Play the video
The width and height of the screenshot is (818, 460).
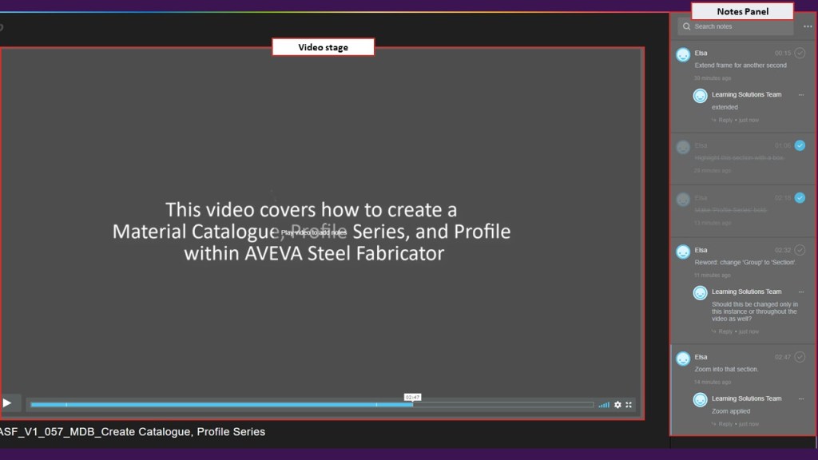[7, 403]
